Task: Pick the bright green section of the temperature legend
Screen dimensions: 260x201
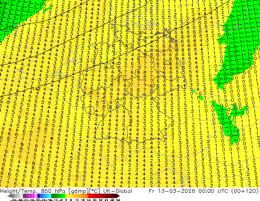Action: pos(64,196)
